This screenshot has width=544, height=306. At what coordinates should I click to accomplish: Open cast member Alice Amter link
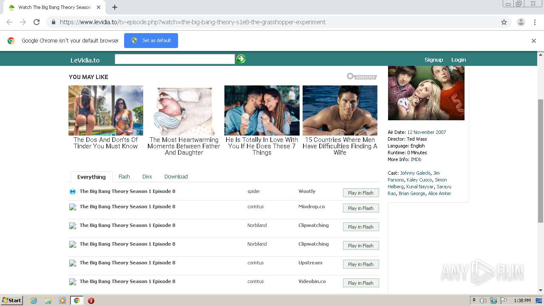pyautogui.click(x=439, y=193)
